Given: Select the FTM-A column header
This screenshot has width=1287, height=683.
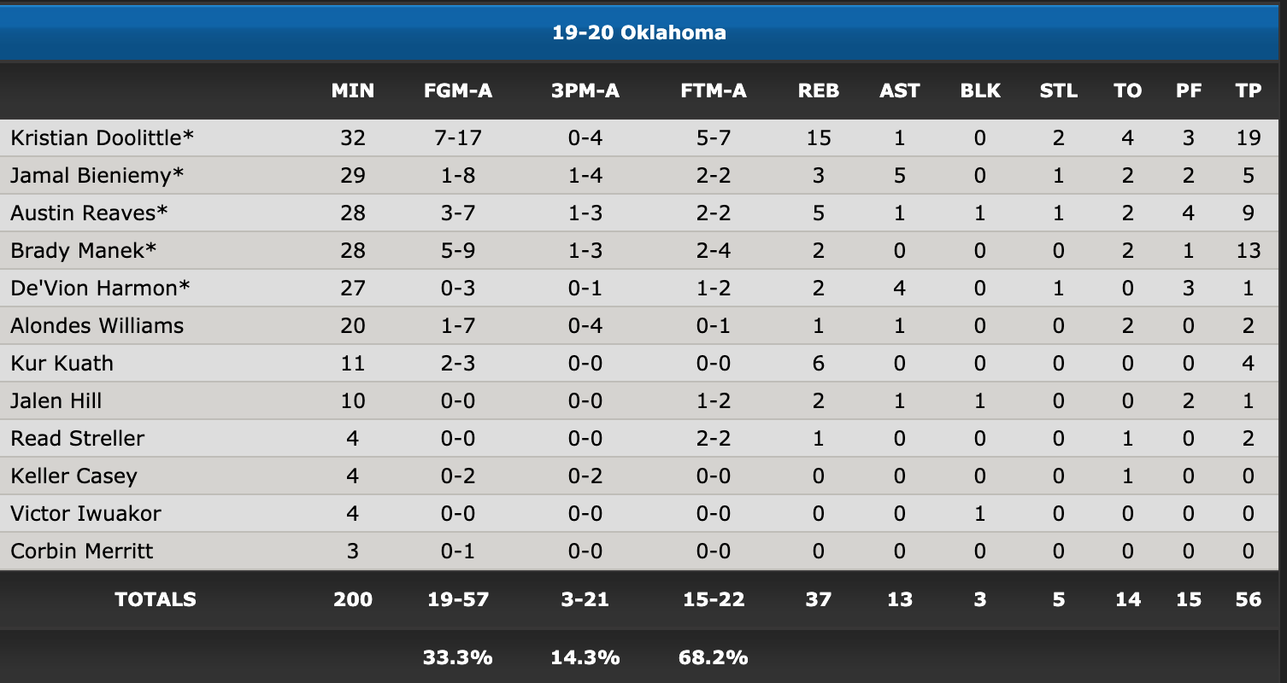Looking at the screenshot, I should coord(714,90).
